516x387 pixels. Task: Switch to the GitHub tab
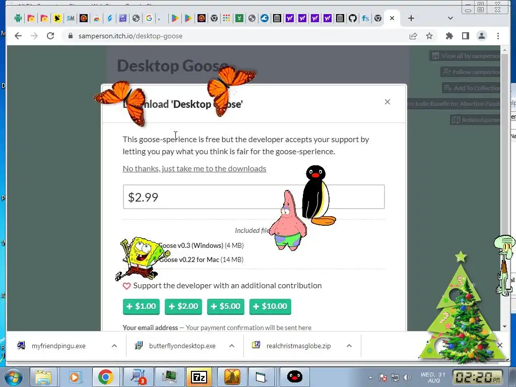[x=352, y=18]
